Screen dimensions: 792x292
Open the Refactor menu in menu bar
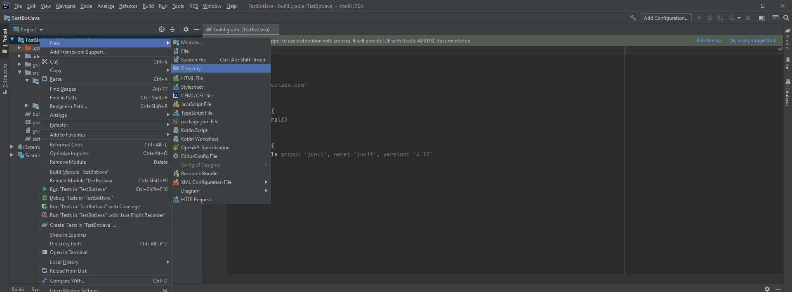point(128,6)
